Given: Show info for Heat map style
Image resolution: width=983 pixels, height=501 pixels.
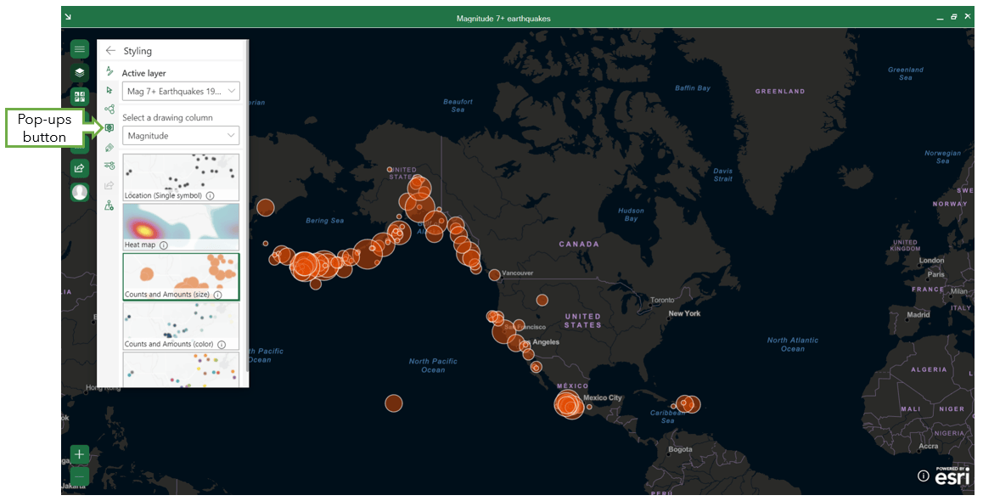Looking at the screenshot, I should (x=164, y=245).
